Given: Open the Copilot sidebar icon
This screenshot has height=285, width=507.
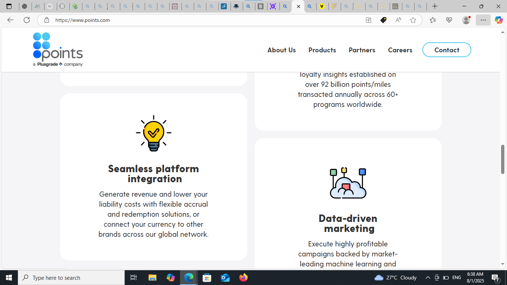Looking at the screenshot, I should pyautogui.click(x=498, y=20).
